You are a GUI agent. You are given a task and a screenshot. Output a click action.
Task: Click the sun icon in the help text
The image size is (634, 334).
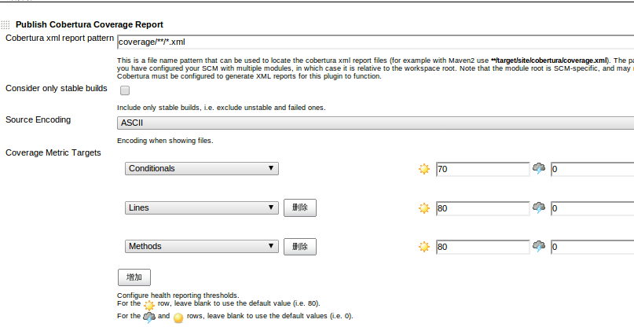point(148,305)
